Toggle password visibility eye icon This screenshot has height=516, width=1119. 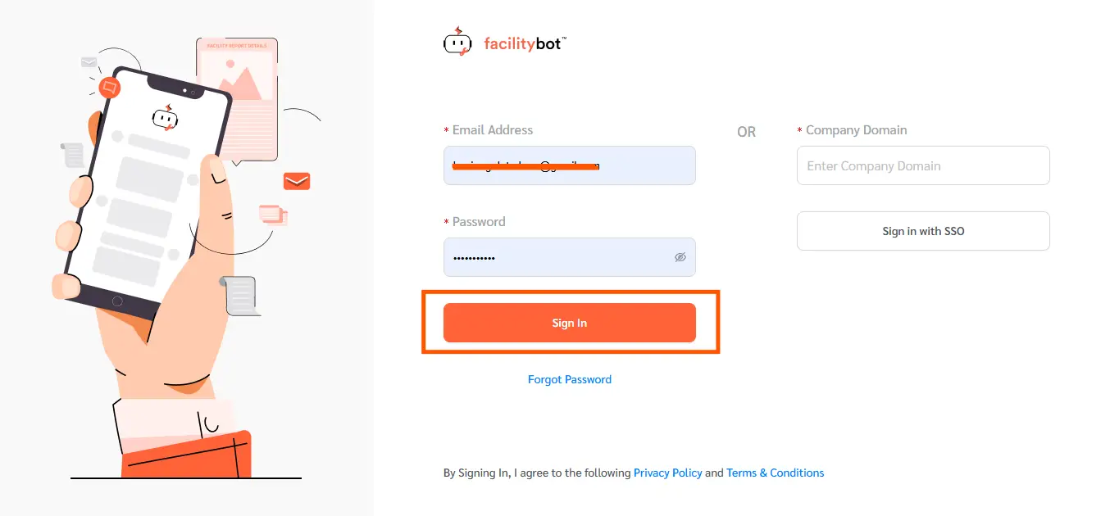(680, 257)
